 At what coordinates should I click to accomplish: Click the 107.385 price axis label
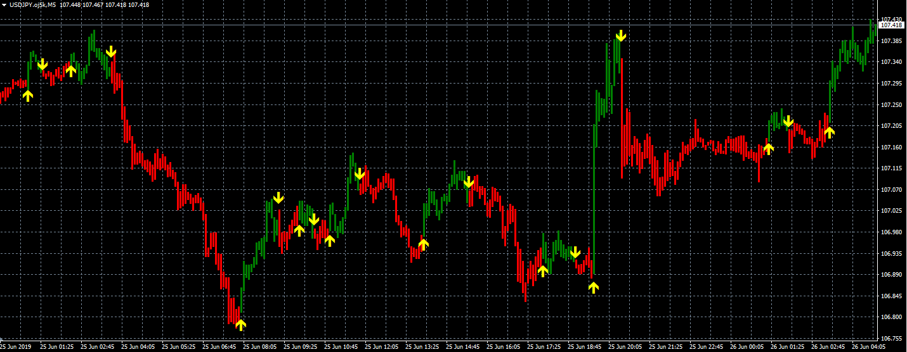tap(892, 41)
